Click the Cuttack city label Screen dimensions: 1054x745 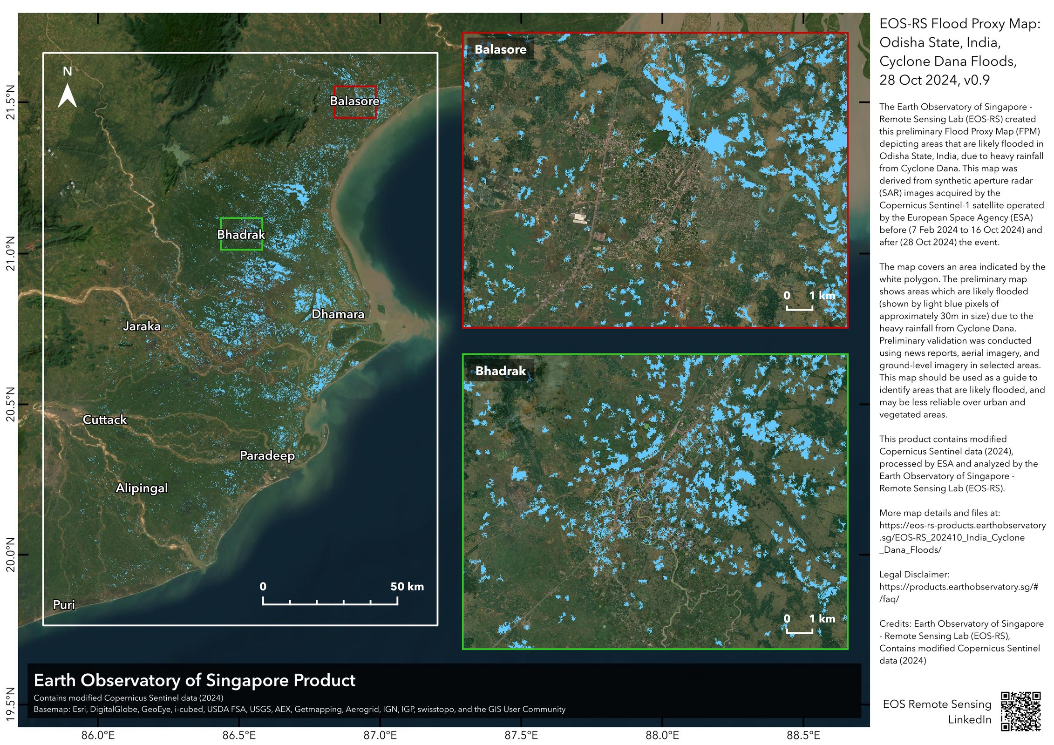pos(105,420)
